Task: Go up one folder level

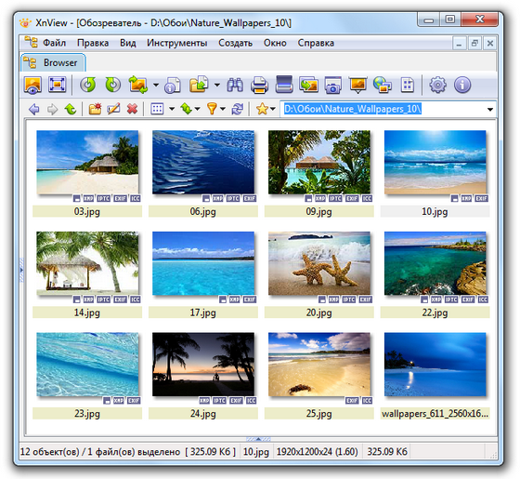Action: click(71, 109)
